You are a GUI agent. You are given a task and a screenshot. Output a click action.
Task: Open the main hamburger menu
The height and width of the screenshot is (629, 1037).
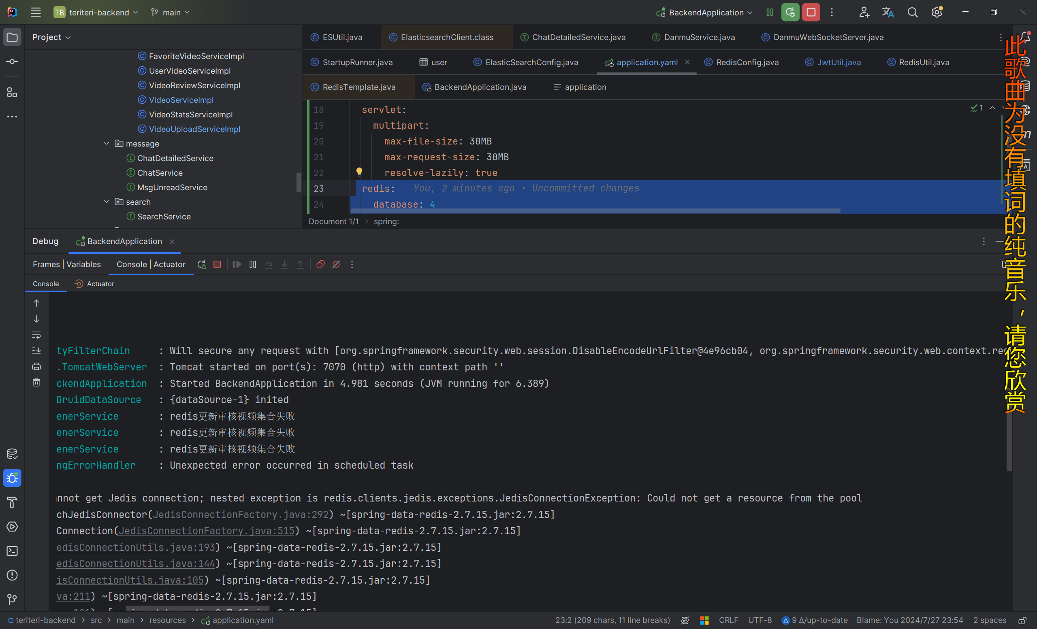coord(36,12)
